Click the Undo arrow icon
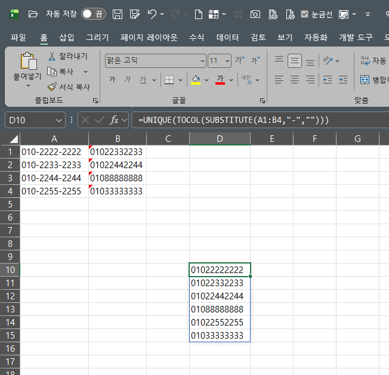 coord(152,13)
